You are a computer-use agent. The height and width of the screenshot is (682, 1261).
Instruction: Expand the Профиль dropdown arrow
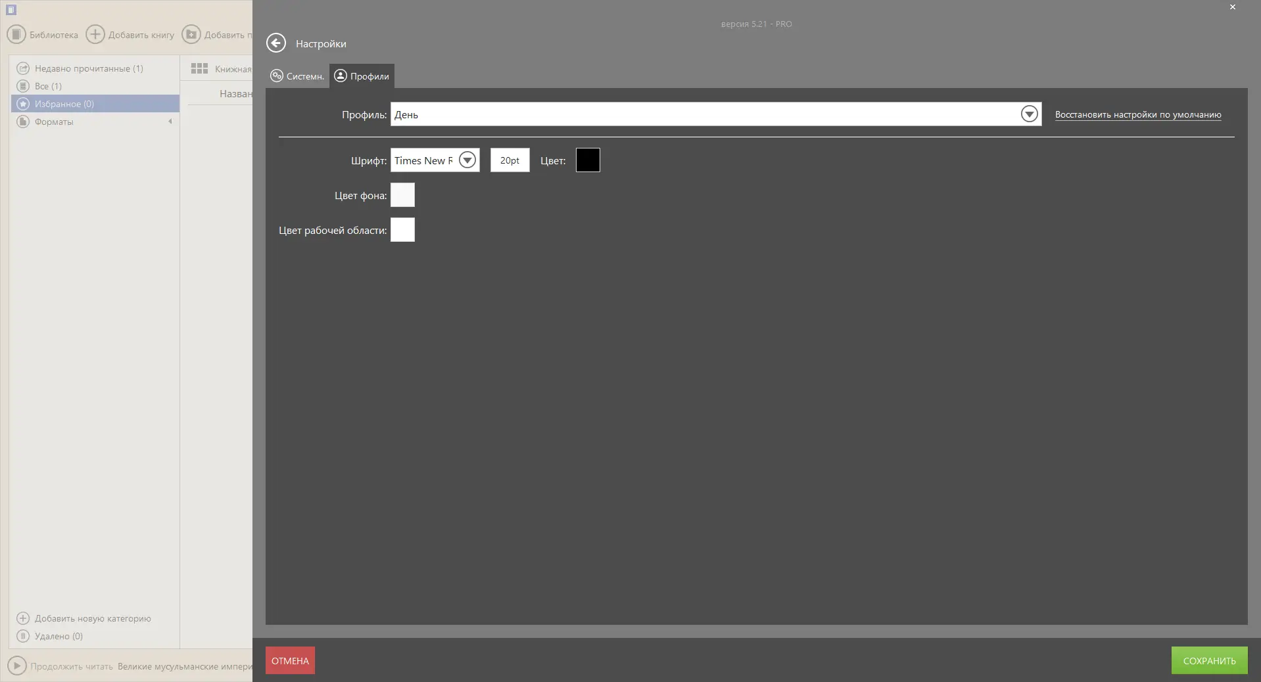(1030, 114)
